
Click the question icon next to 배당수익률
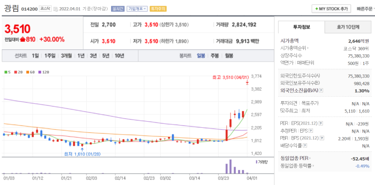point(305,145)
